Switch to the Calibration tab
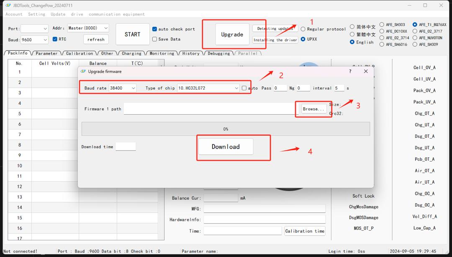The image size is (452, 257). coord(79,53)
